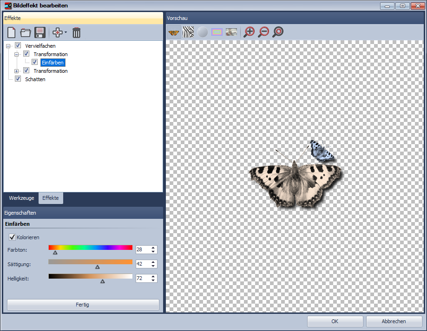Reset preview zoom to original size
This screenshot has width=427, height=331.
pos(277,32)
